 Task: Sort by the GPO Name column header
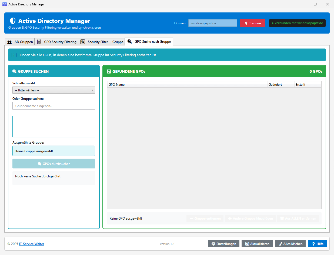tap(187, 85)
